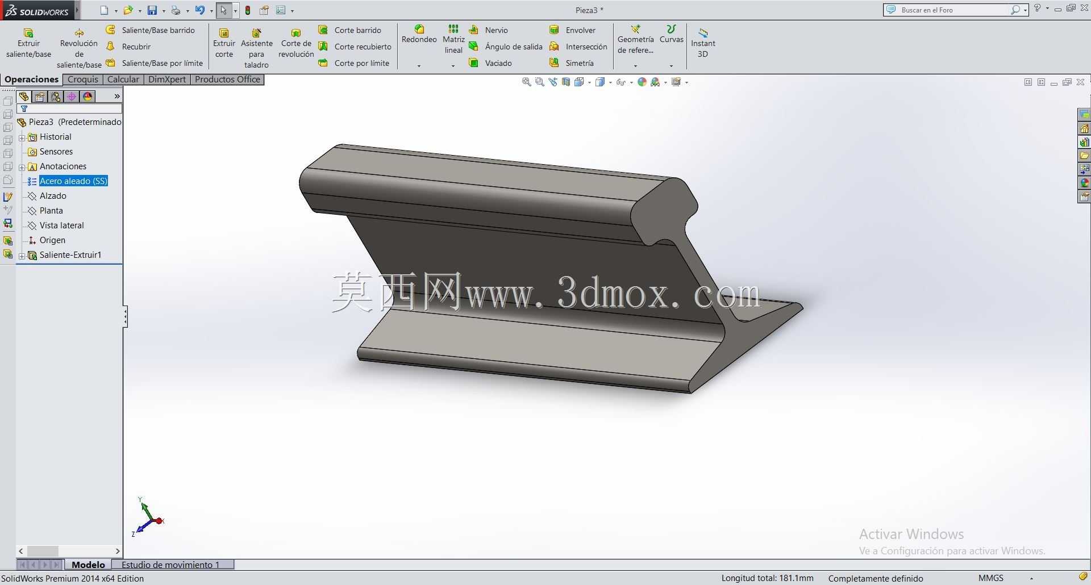This screenshot has width=1091, height=585.
Task: Click the Zoom to fit icon
Action: coord(526,82)
